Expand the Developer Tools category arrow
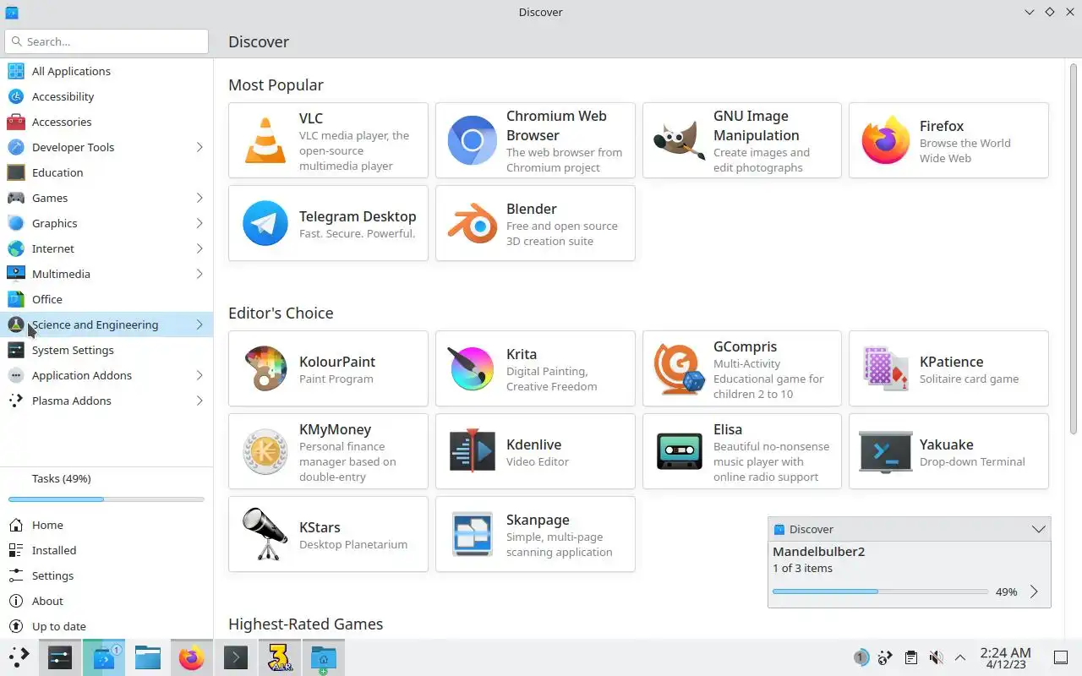The height and width of the screenshot is (676, 1082). (x=199, y=147)
